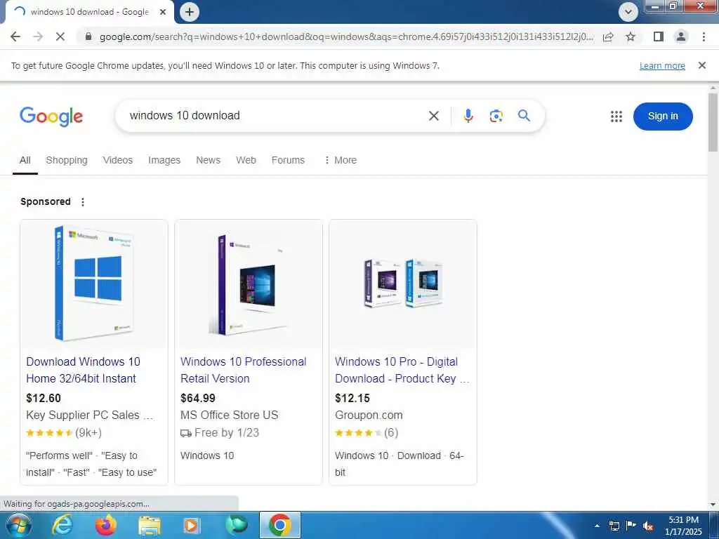The image size is (719, 539).
Task: Open Action Center flag icon
Action: click(631, 526)
